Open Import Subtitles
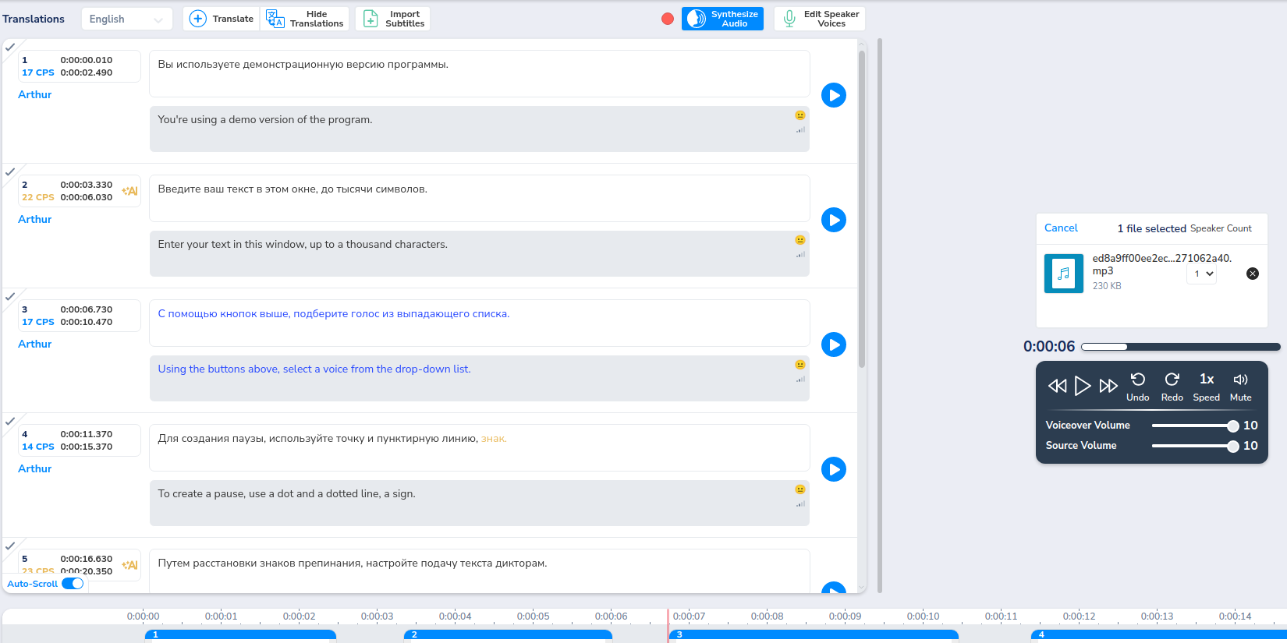The image size is (1287, 643). (393, 19)
